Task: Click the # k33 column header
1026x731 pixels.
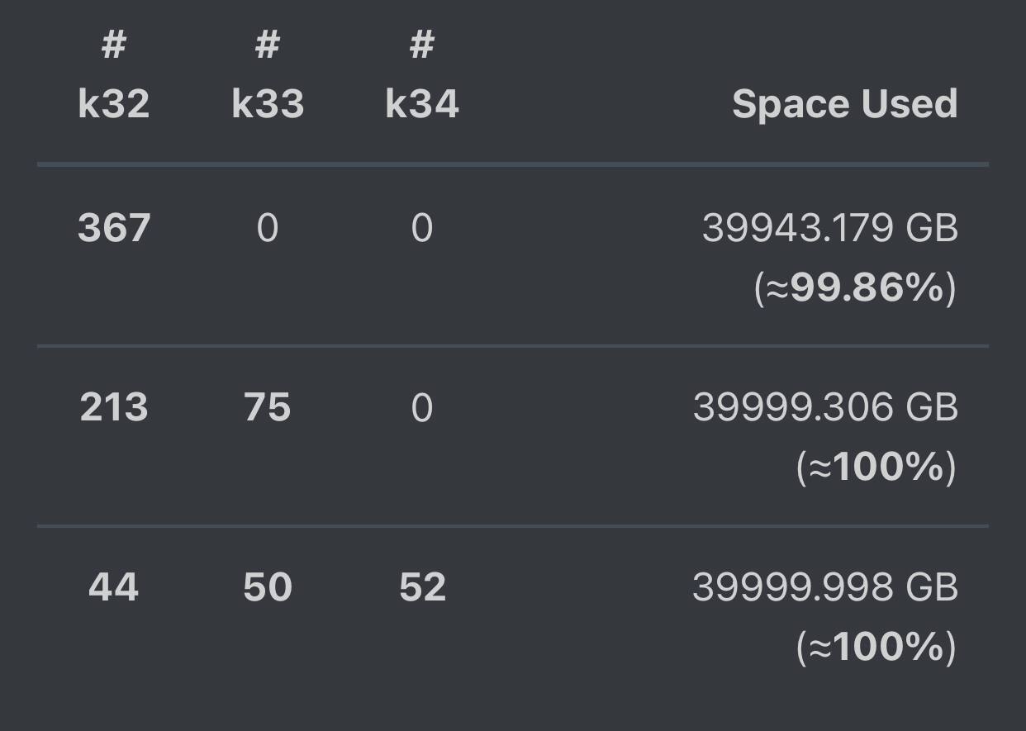Action: 268,74
